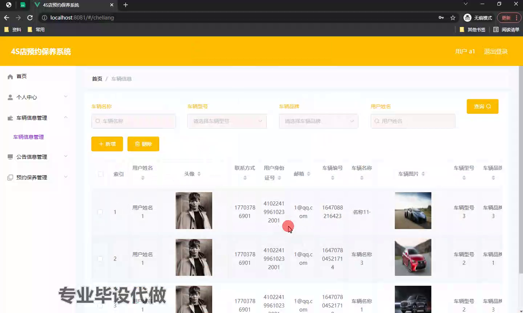Click the site information icon in address bar
Image resolution: width=523 pixels, height=313 pixels.
[44, 17]
